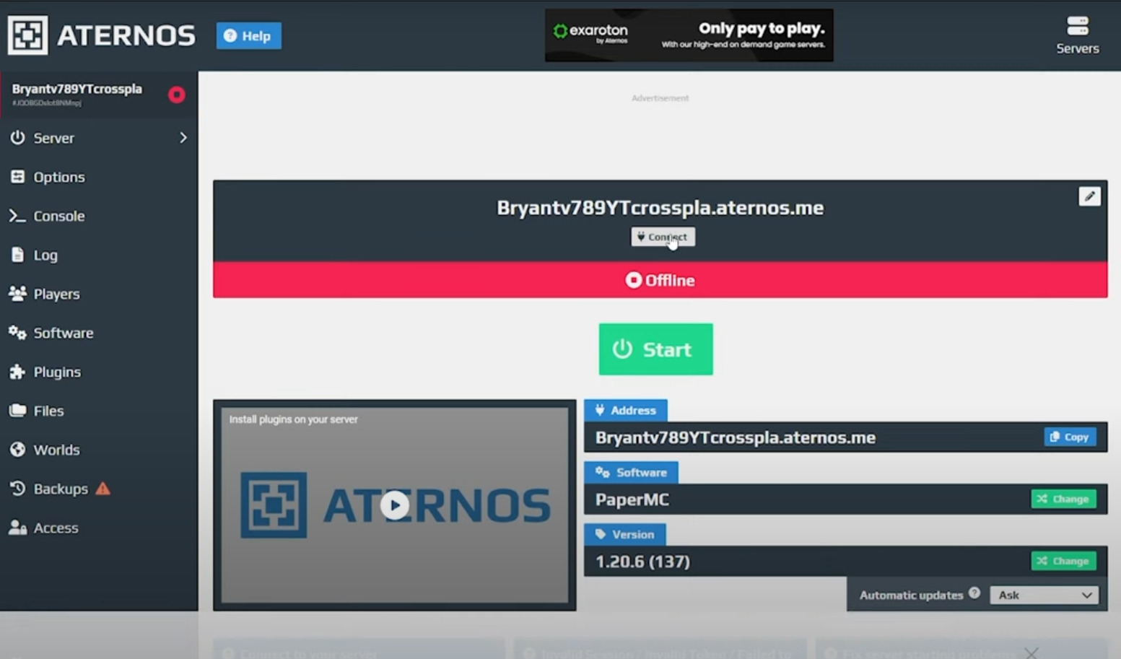Play the Install plugins tutorial video

(x=395, y=505)
